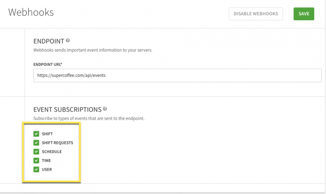This screenshot has height=194, width=326.
Task: Click the 'Webhooks sends important event information' text
Action: [93, 50]
